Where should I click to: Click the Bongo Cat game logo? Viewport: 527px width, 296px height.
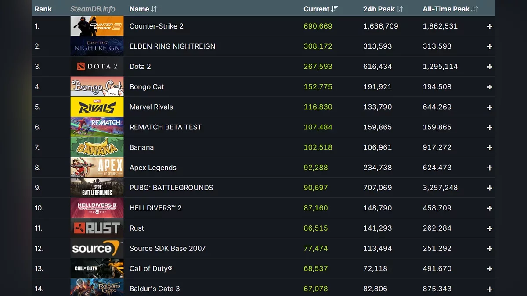tap(97, 87)
